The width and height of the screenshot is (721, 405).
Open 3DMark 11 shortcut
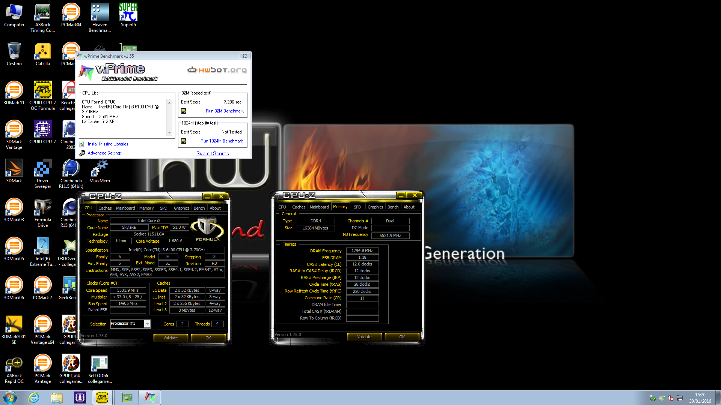[14, 93]
